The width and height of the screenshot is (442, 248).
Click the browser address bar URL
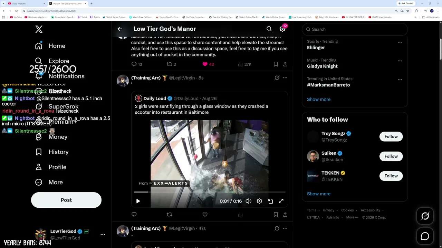(x=51, y=11)
